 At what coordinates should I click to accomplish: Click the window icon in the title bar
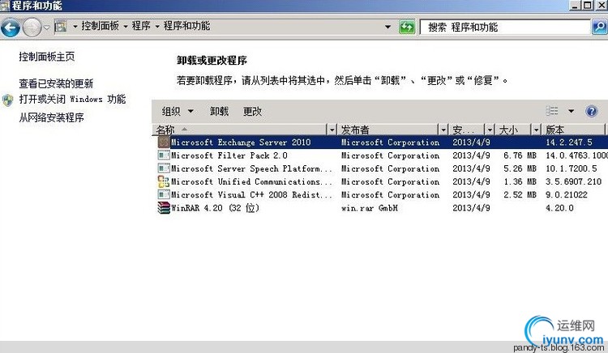pos(5,6)
